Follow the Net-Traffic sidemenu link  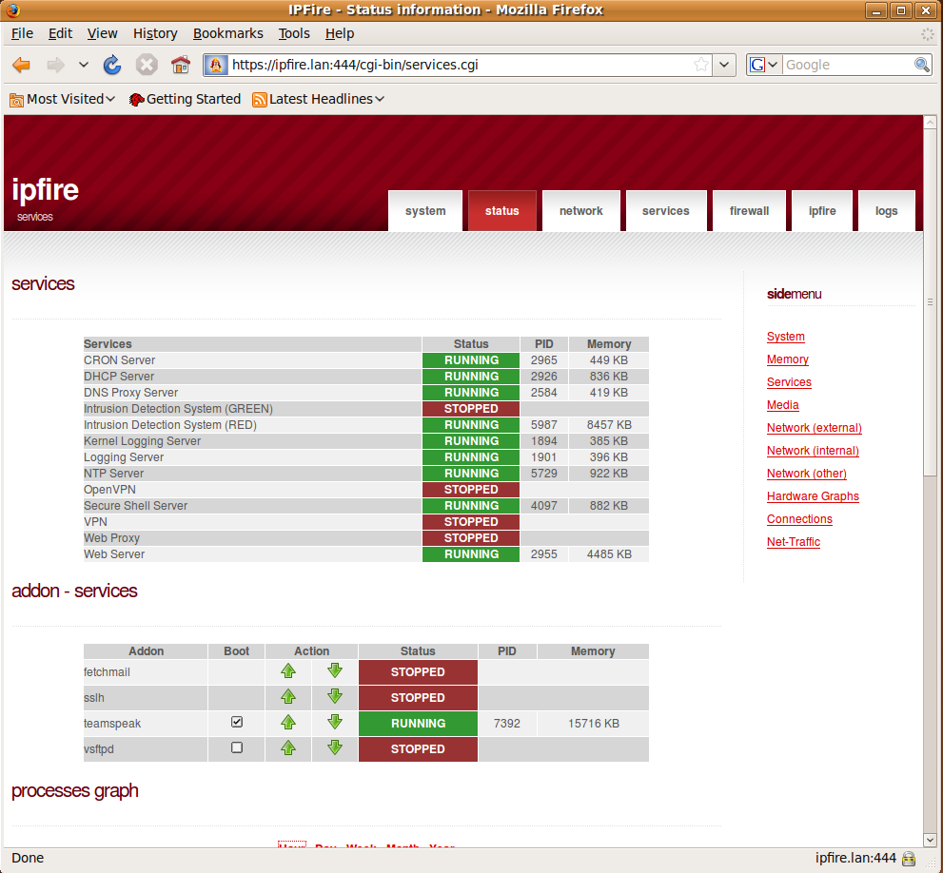point(793,542)
